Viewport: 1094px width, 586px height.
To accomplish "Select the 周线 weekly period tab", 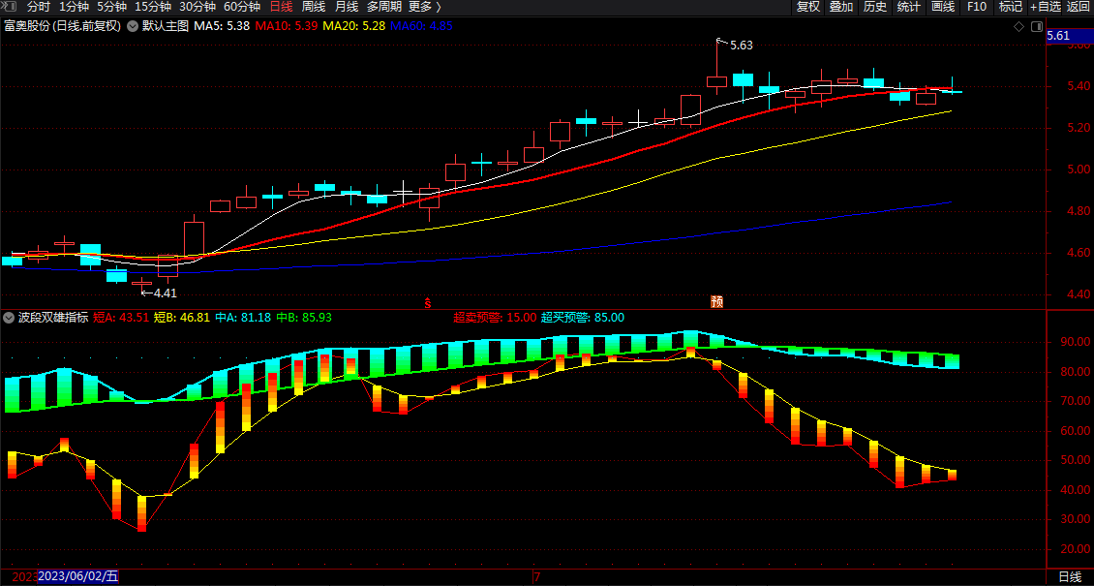I will (314, 7).
